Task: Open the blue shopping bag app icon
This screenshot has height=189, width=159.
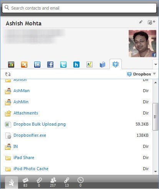Action: pyautogui.click(x=103, y=65)
